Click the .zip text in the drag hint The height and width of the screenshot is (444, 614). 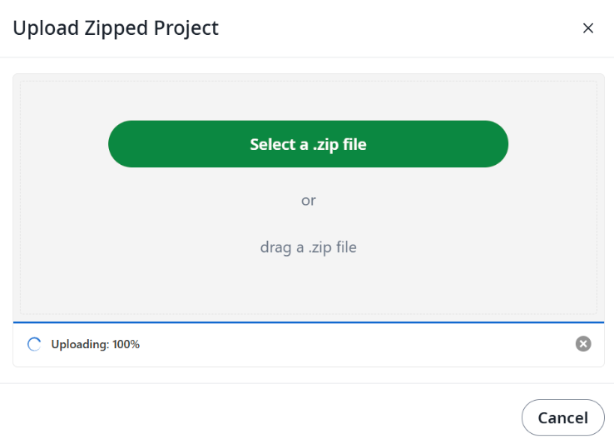[320, 248]
